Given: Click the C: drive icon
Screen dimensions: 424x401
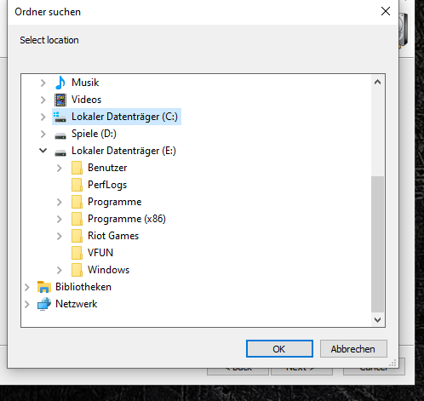Looking at the screenshot, I should [x=60, y=117].
